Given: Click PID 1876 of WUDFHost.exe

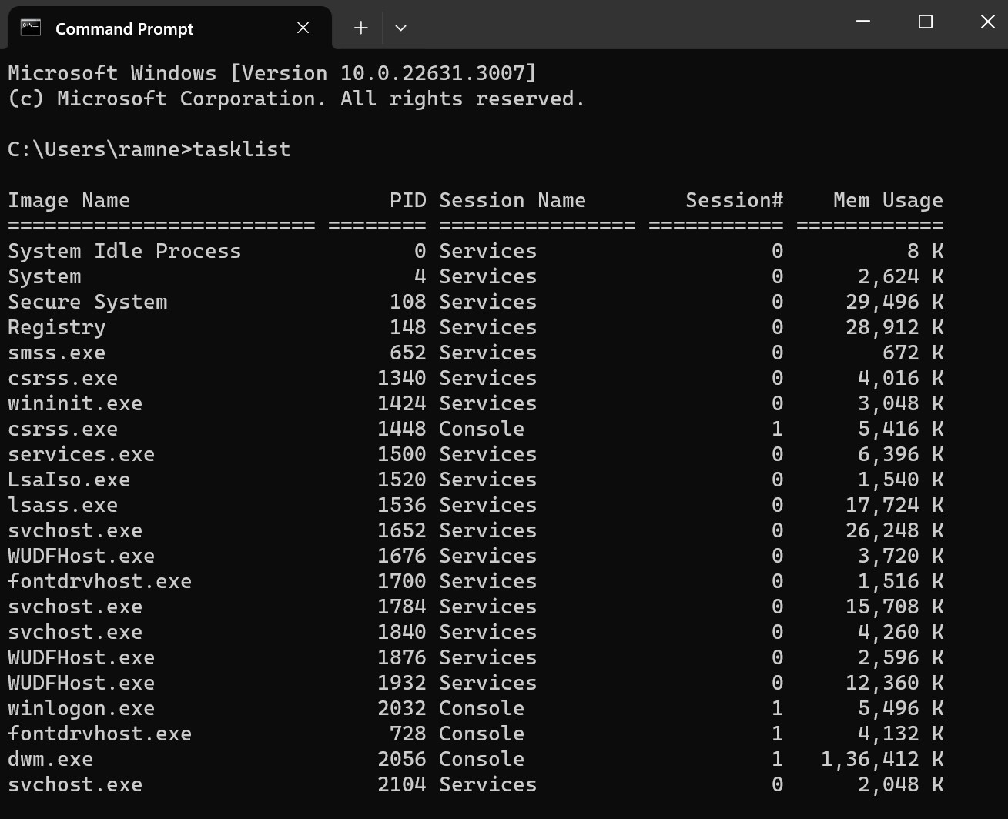Looking at the screenshot, I should [402, 657].
